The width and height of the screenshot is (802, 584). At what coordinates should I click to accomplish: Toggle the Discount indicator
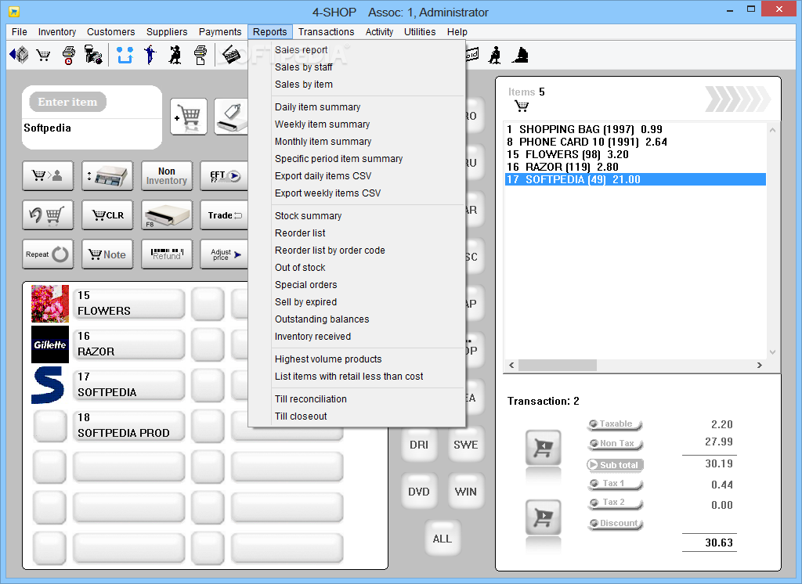[x=615, y=524]
